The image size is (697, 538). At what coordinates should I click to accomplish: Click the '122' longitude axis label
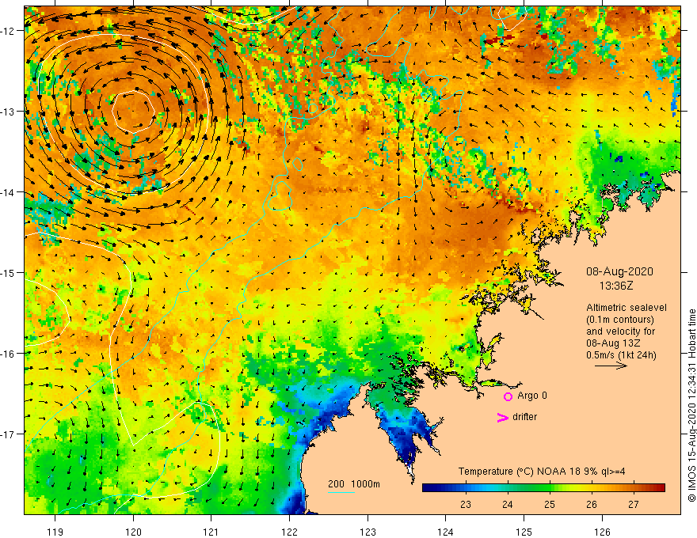[289, 532]
